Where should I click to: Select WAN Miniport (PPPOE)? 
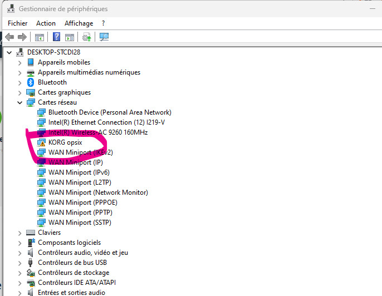(x=83, y=203)
